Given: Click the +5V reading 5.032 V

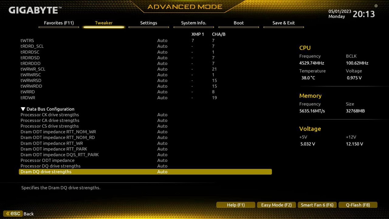Looking at the screenshot, I should click(x=308, y=144).
